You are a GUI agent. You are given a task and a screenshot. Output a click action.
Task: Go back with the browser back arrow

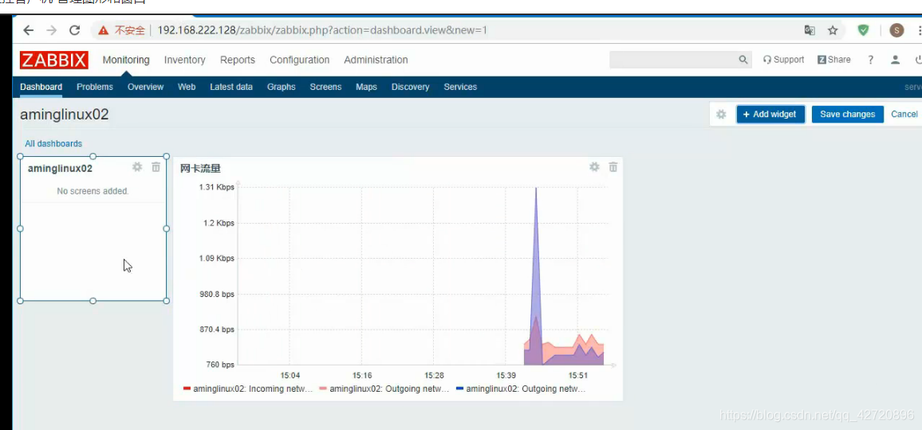(28, 30)
